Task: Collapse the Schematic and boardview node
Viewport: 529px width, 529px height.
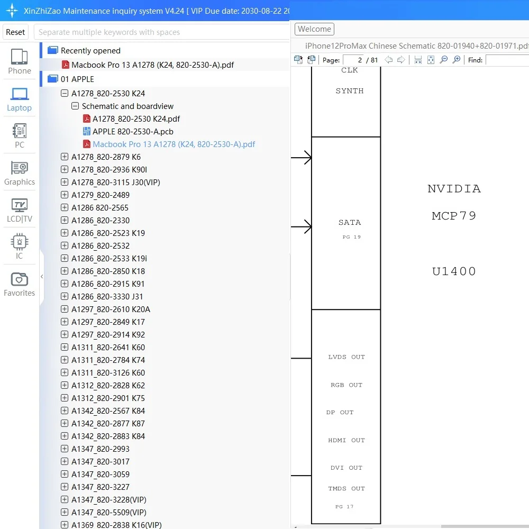Action: pyautogui.click(x=75, y=106)
